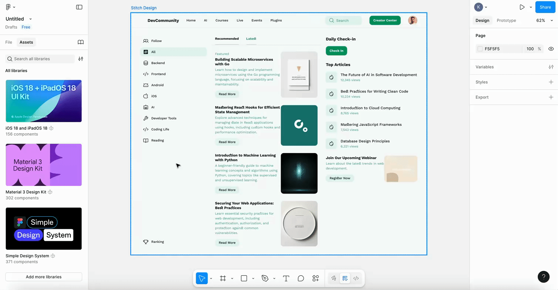
Task: Toggle page background visibility eye icon
Action: pos(551,49)
